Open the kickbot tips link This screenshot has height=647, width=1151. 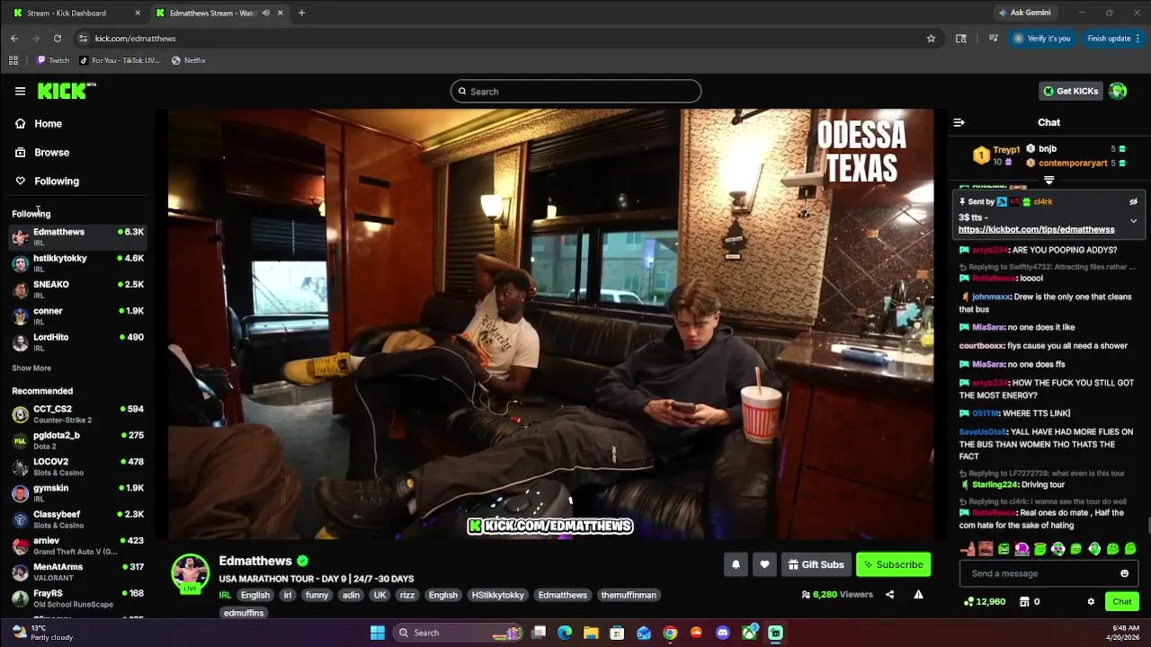pos(1036,229)
